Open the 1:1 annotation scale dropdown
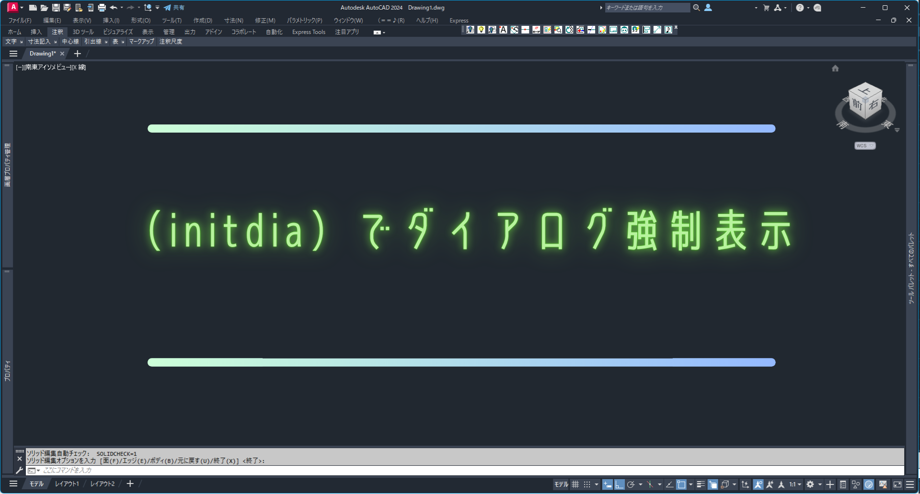This screenshot has height=494, width=920. (795, 484)
